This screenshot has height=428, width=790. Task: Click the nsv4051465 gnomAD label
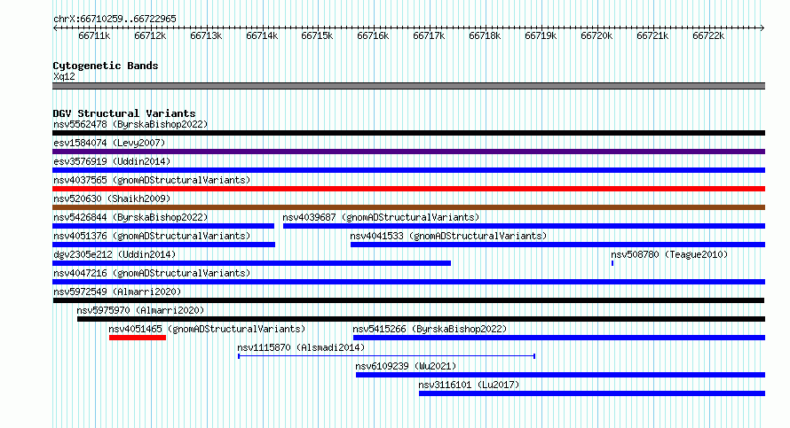click(x=207, y=329)
